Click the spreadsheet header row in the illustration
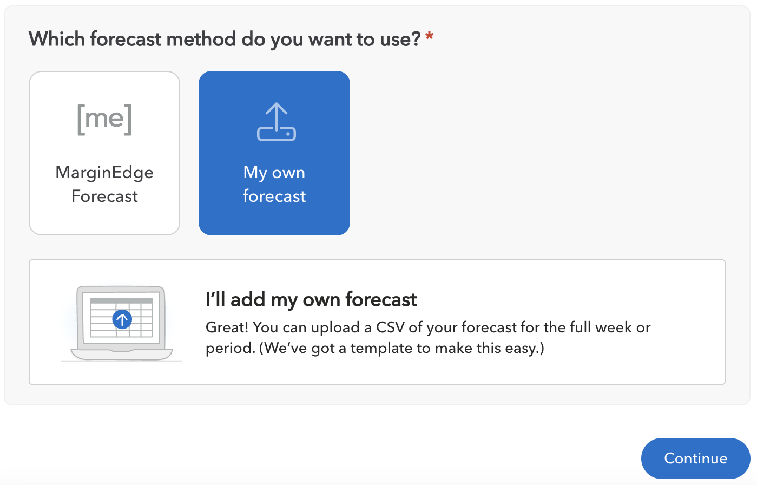 pos(121,300)
